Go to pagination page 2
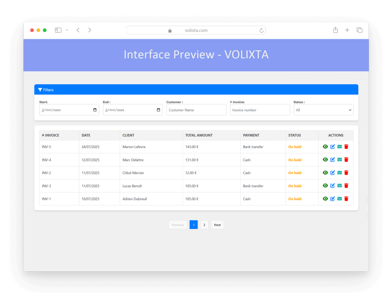Image resolution: width=392 pixels, height=293 pixels. click(204, 225)
